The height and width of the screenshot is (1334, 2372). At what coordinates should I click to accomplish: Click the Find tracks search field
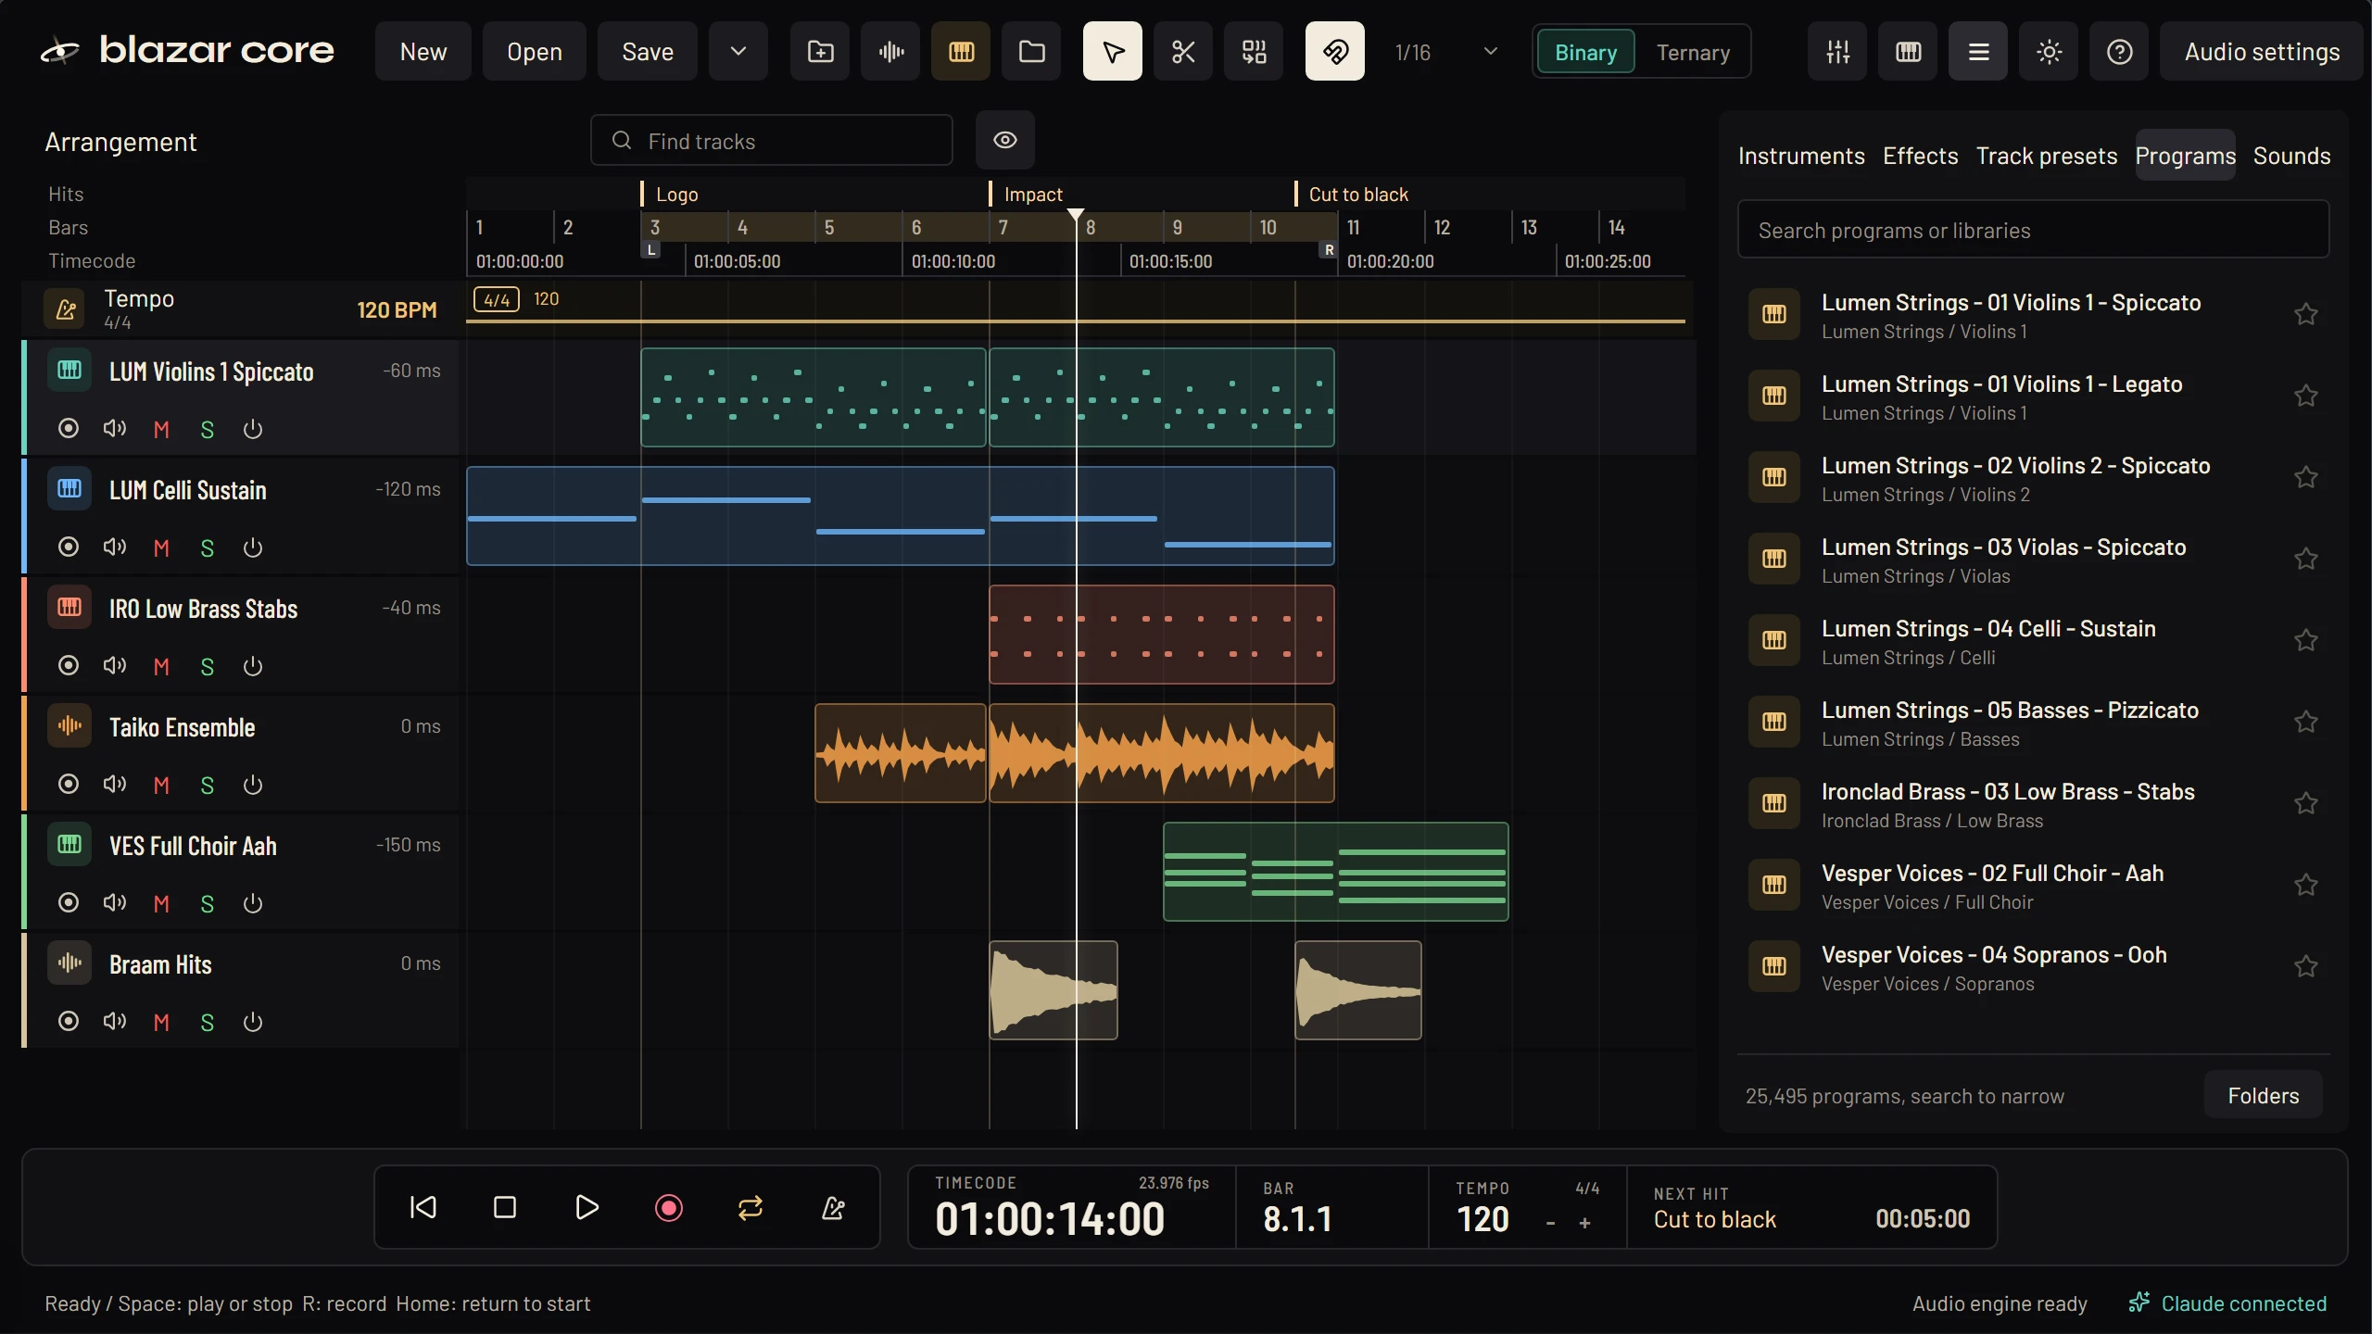tap(772, 141)
